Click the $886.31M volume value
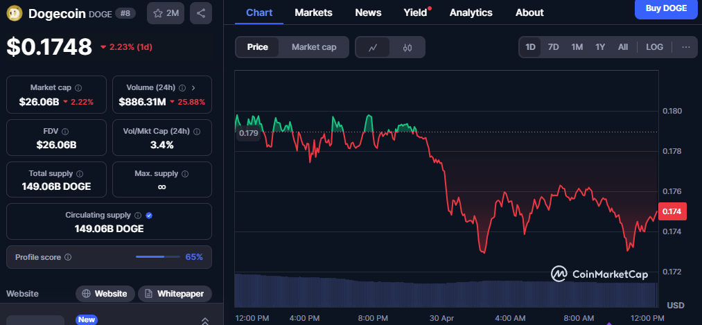The image size is (702, 325). [142, 102]
